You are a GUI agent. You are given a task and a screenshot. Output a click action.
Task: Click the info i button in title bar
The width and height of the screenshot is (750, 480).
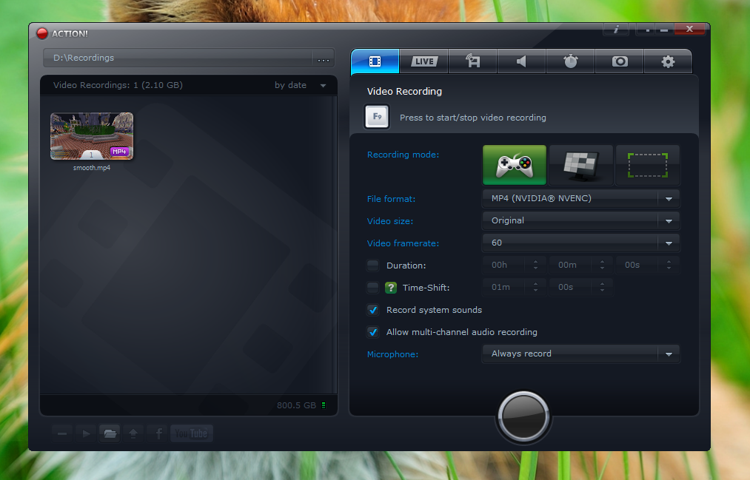[x=616, y=29]
